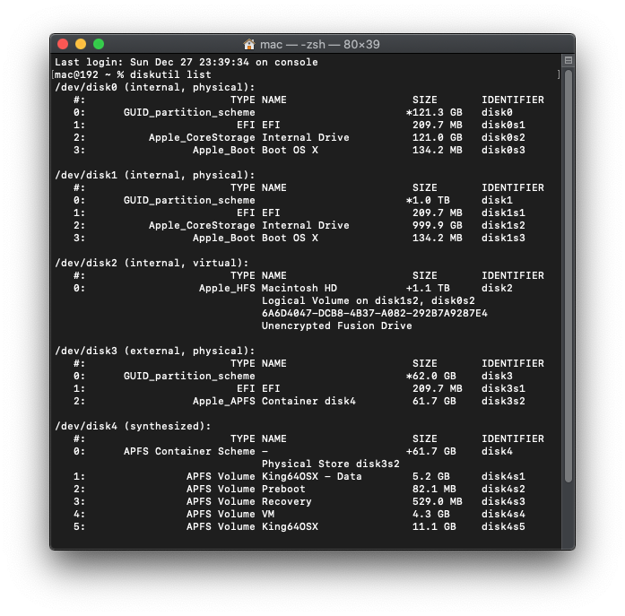
Task: Click the "disk3s1" identifier
Action: pyautogui.click(x=503, y=388)
